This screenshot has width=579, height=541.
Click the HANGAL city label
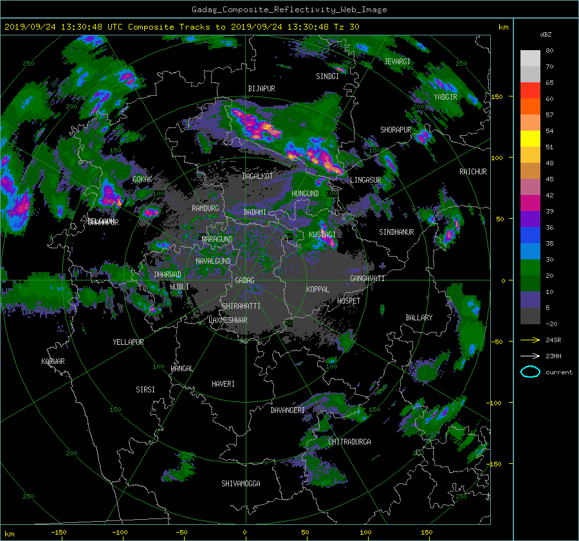[x=181, y=369]
